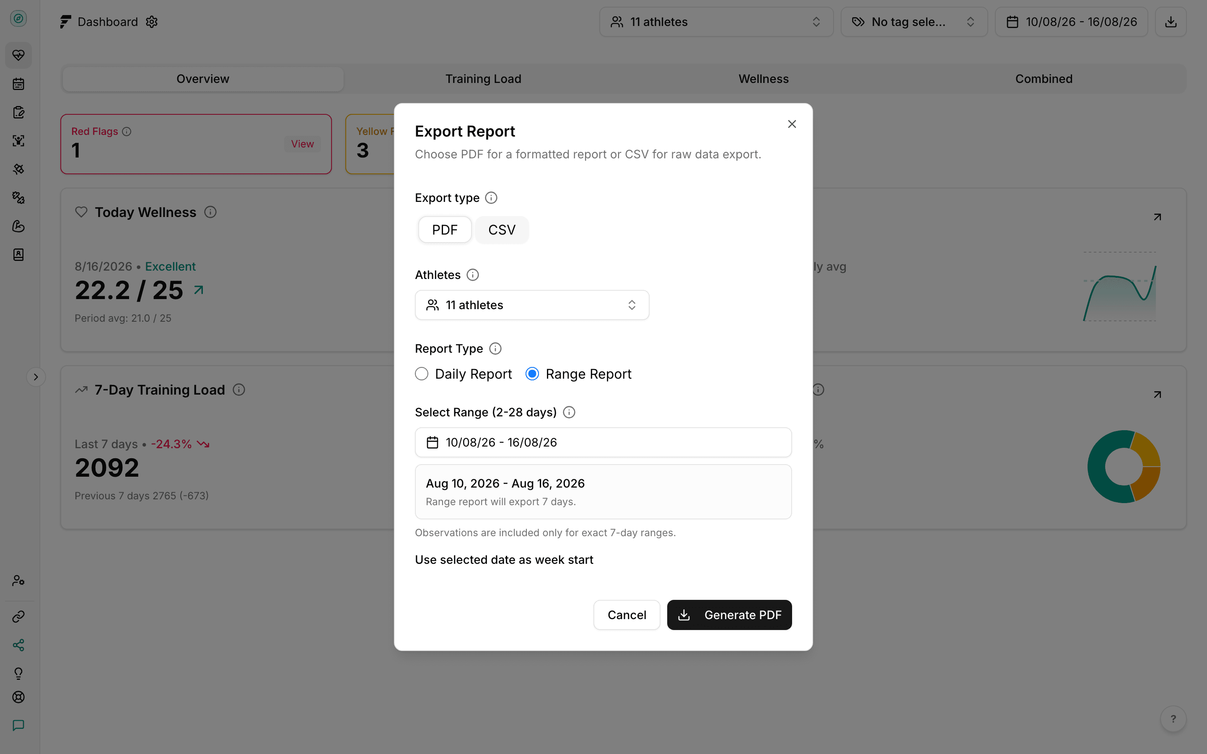Image resolution: width=1207 pixels, height=754 pixels.
Task: Open the dumbbell sidebar icon
Action: tap(18, 197)
